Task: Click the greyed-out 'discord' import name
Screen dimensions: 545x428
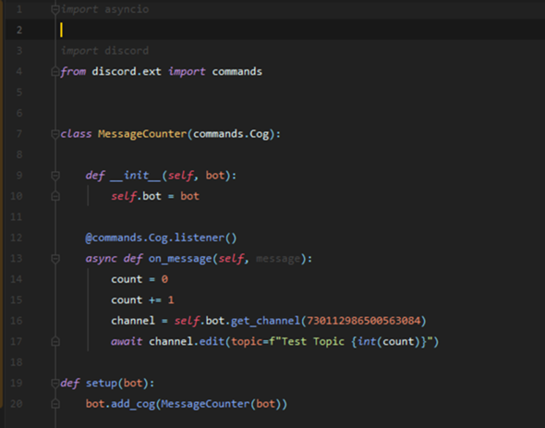Action: pyautogui.click(x=127, y=51)
